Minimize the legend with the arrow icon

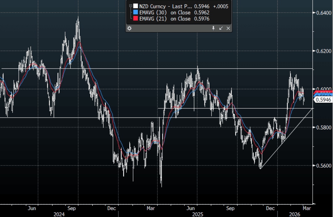[x=221, y=28]
